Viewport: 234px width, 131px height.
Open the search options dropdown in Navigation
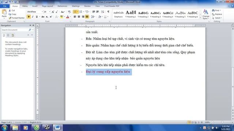click(x=33, y=30)
